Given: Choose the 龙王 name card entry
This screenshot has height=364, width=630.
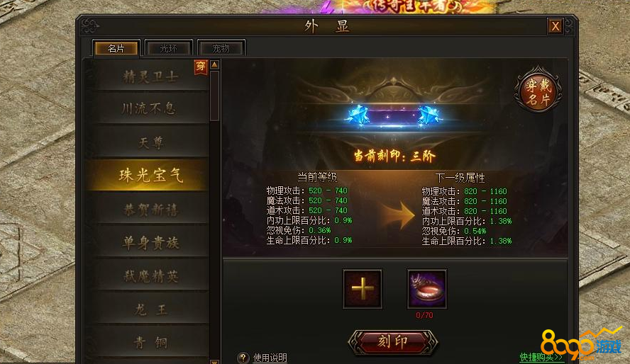Looking at the screenshot, I should (151, 309).
